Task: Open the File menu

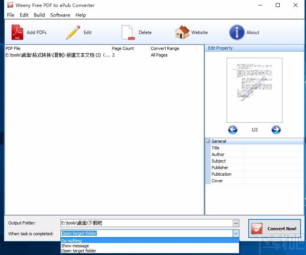Action: click(x=10, y=15)
